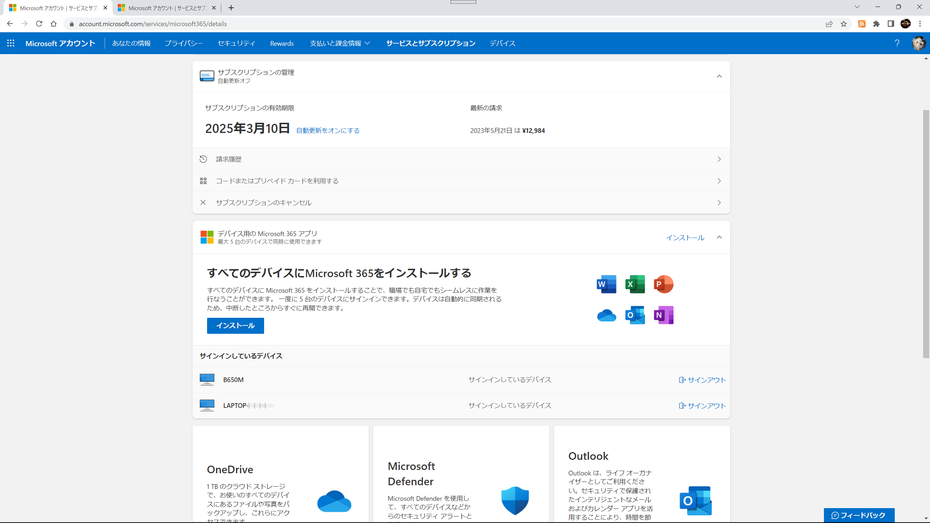This screenshot has height=523, width=930.
Task: Click the large OneDrive card cloud icon
Action: point(334,501)
